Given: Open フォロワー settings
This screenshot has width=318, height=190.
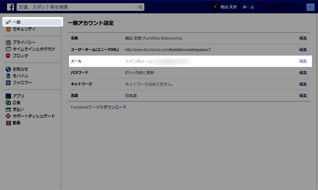Looking at the screenshot, I should [x=22, y=82].
